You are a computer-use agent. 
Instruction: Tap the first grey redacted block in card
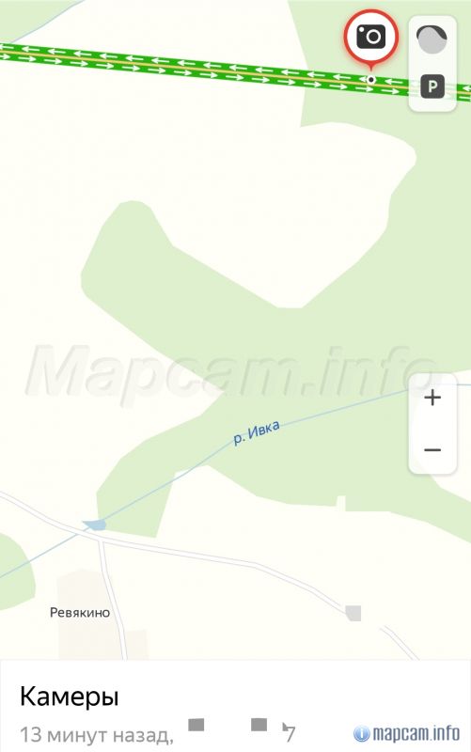(x=196, y=725)
